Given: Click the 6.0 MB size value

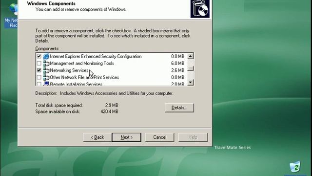Looking at the screenshot, I should pos(177,64).
